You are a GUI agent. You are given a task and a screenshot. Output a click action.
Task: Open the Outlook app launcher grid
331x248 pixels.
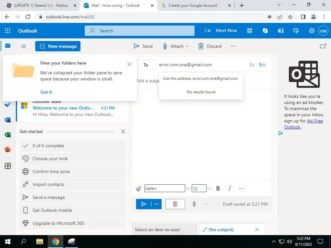point(8,31)
